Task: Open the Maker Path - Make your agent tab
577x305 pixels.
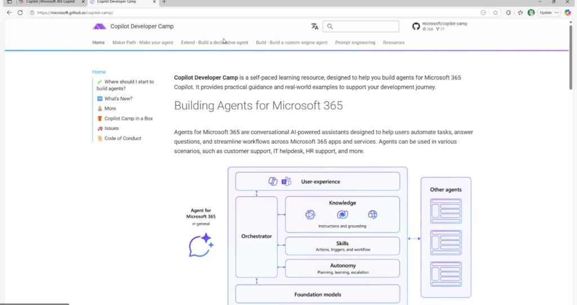Action: pos(143,43)
